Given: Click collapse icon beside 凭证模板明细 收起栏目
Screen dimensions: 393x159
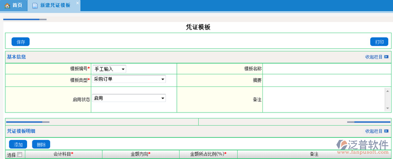Looking at the screenshot, I should [x=386, y=131].
